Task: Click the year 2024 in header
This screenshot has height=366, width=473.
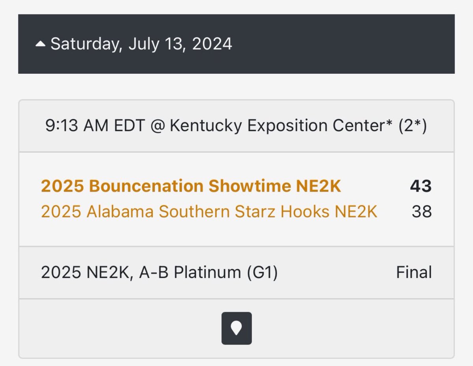Action: coord(212,44)
